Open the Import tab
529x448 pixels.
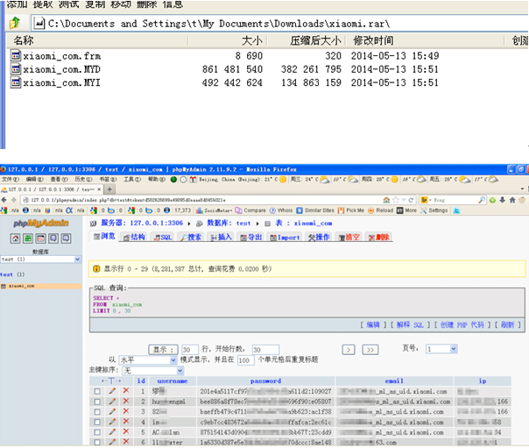(x=286, y=238)
